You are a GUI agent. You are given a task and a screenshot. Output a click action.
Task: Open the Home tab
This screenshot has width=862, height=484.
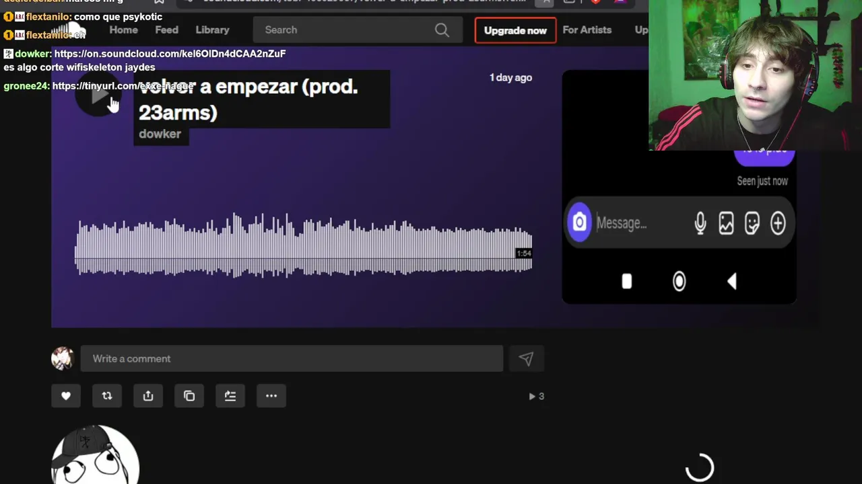click(x=124, y=30)
